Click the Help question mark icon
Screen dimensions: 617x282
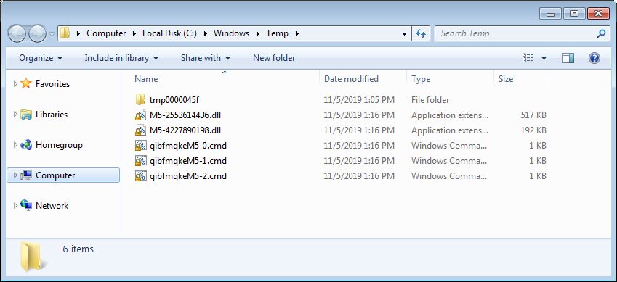(x=594, y=58)
